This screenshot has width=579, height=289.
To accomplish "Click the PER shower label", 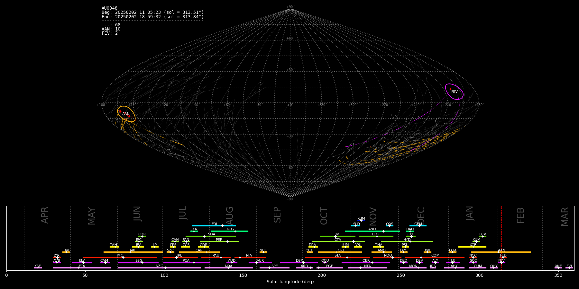I will click(x=219, y=240).
